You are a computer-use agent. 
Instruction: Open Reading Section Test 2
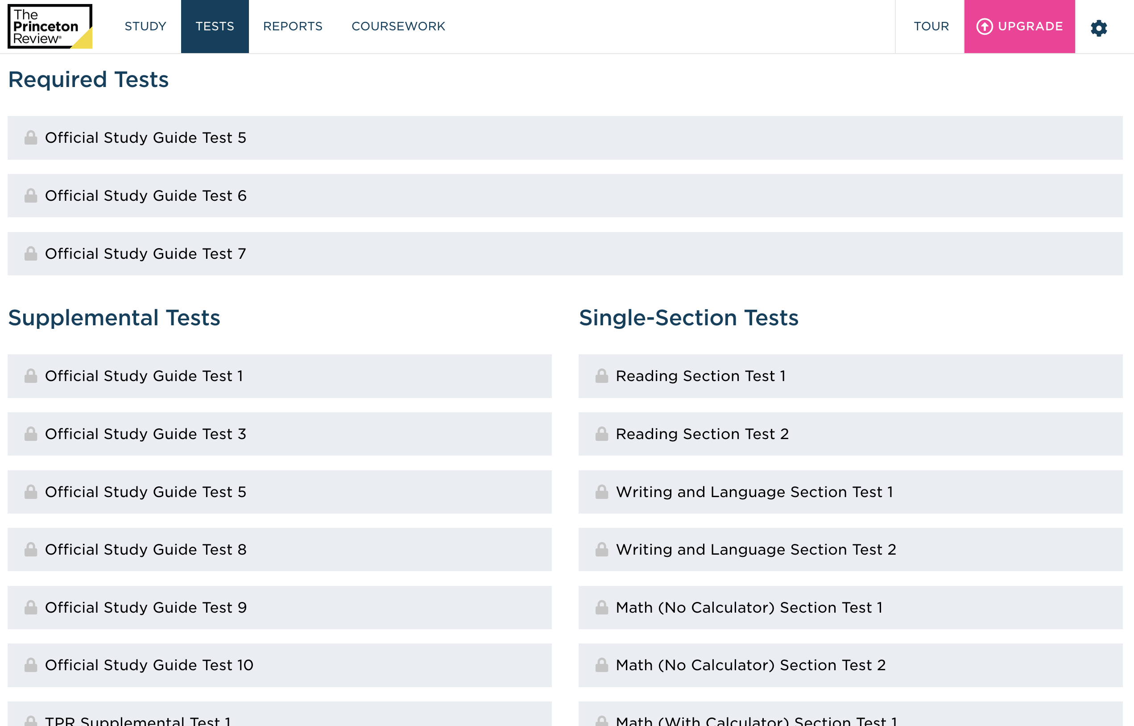(x=702, y=434)
